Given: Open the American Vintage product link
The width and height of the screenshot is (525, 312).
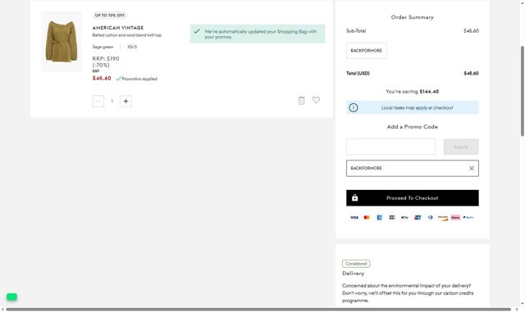Looking at the screenshot, I should click(x=118, y=28).
